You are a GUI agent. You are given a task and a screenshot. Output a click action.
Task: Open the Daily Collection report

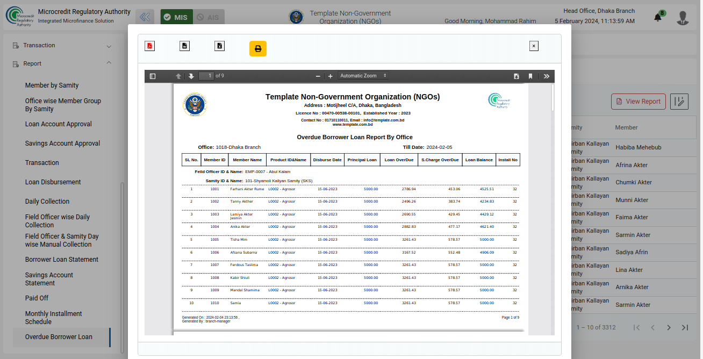[47, 202]
